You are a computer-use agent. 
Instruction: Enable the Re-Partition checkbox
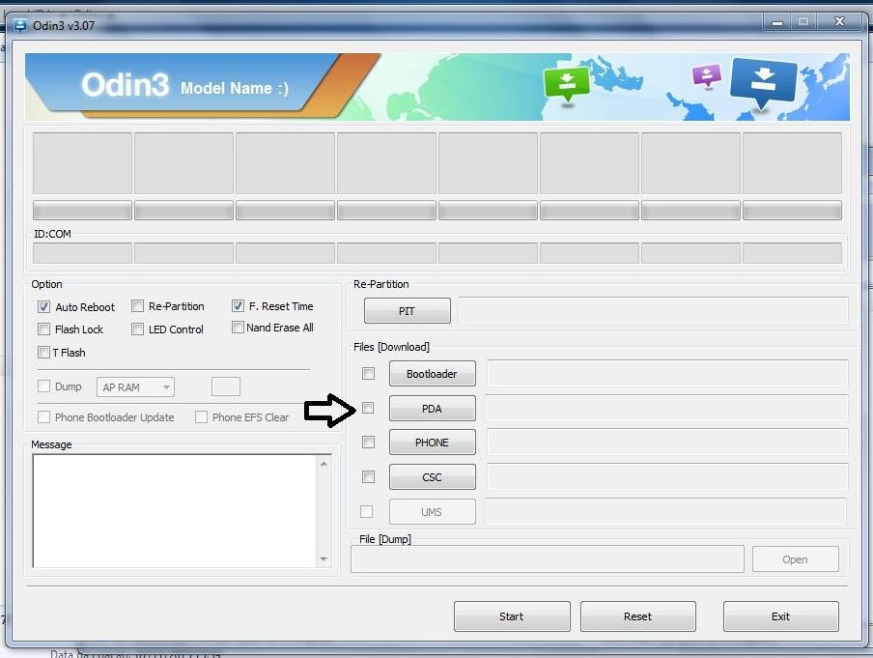138,306
